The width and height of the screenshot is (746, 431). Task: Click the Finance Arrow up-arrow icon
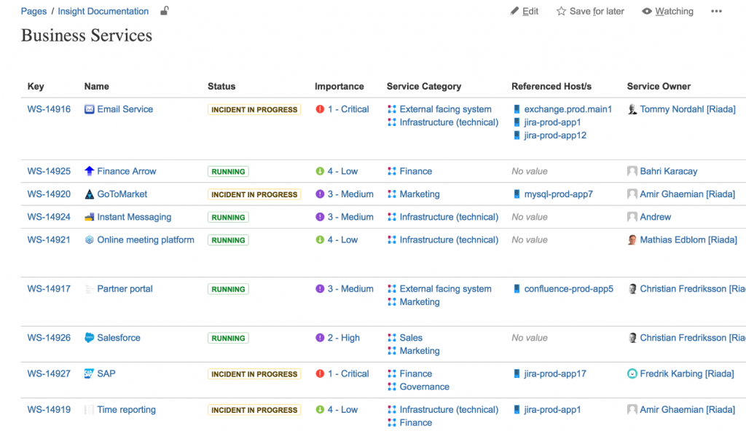coord(89,171)
